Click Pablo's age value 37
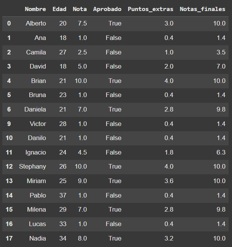The height and width of the screenshot is (247, 232). (x=63, y=195)
